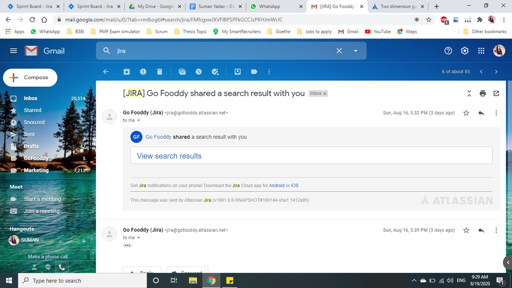Move conversation to another folder
The height and width of the screenshot is (288, 512).
coord(238,72)
